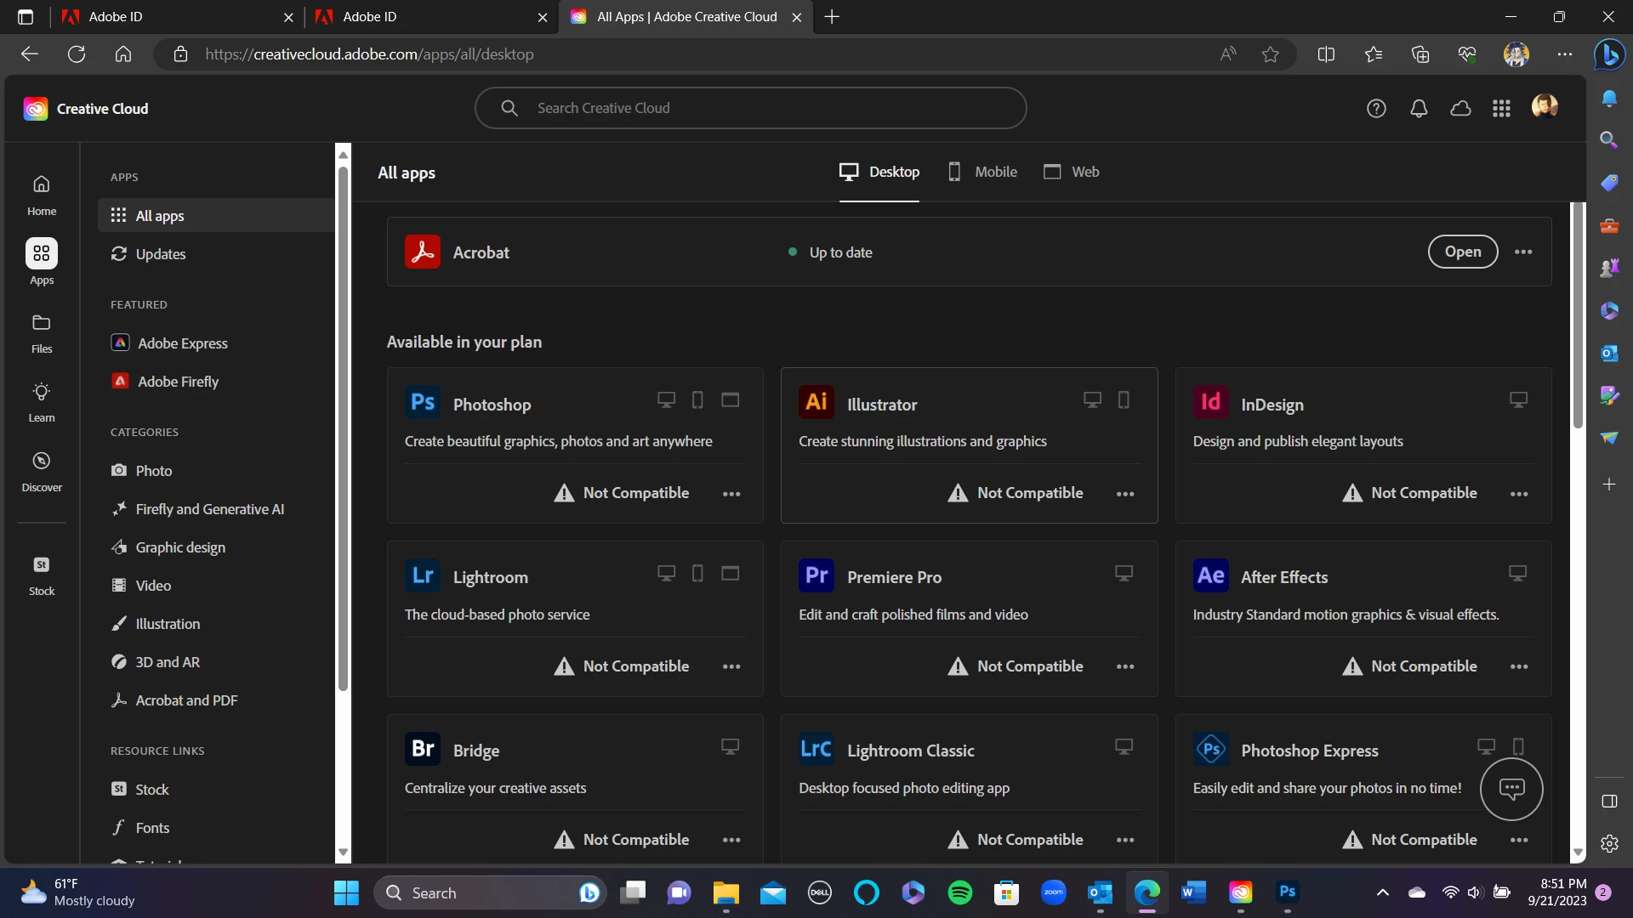Image resolution: width=1633 pixels, height=918 pixels.
Task: Open Photoshop card more options ellipsis
Action: 731,494
